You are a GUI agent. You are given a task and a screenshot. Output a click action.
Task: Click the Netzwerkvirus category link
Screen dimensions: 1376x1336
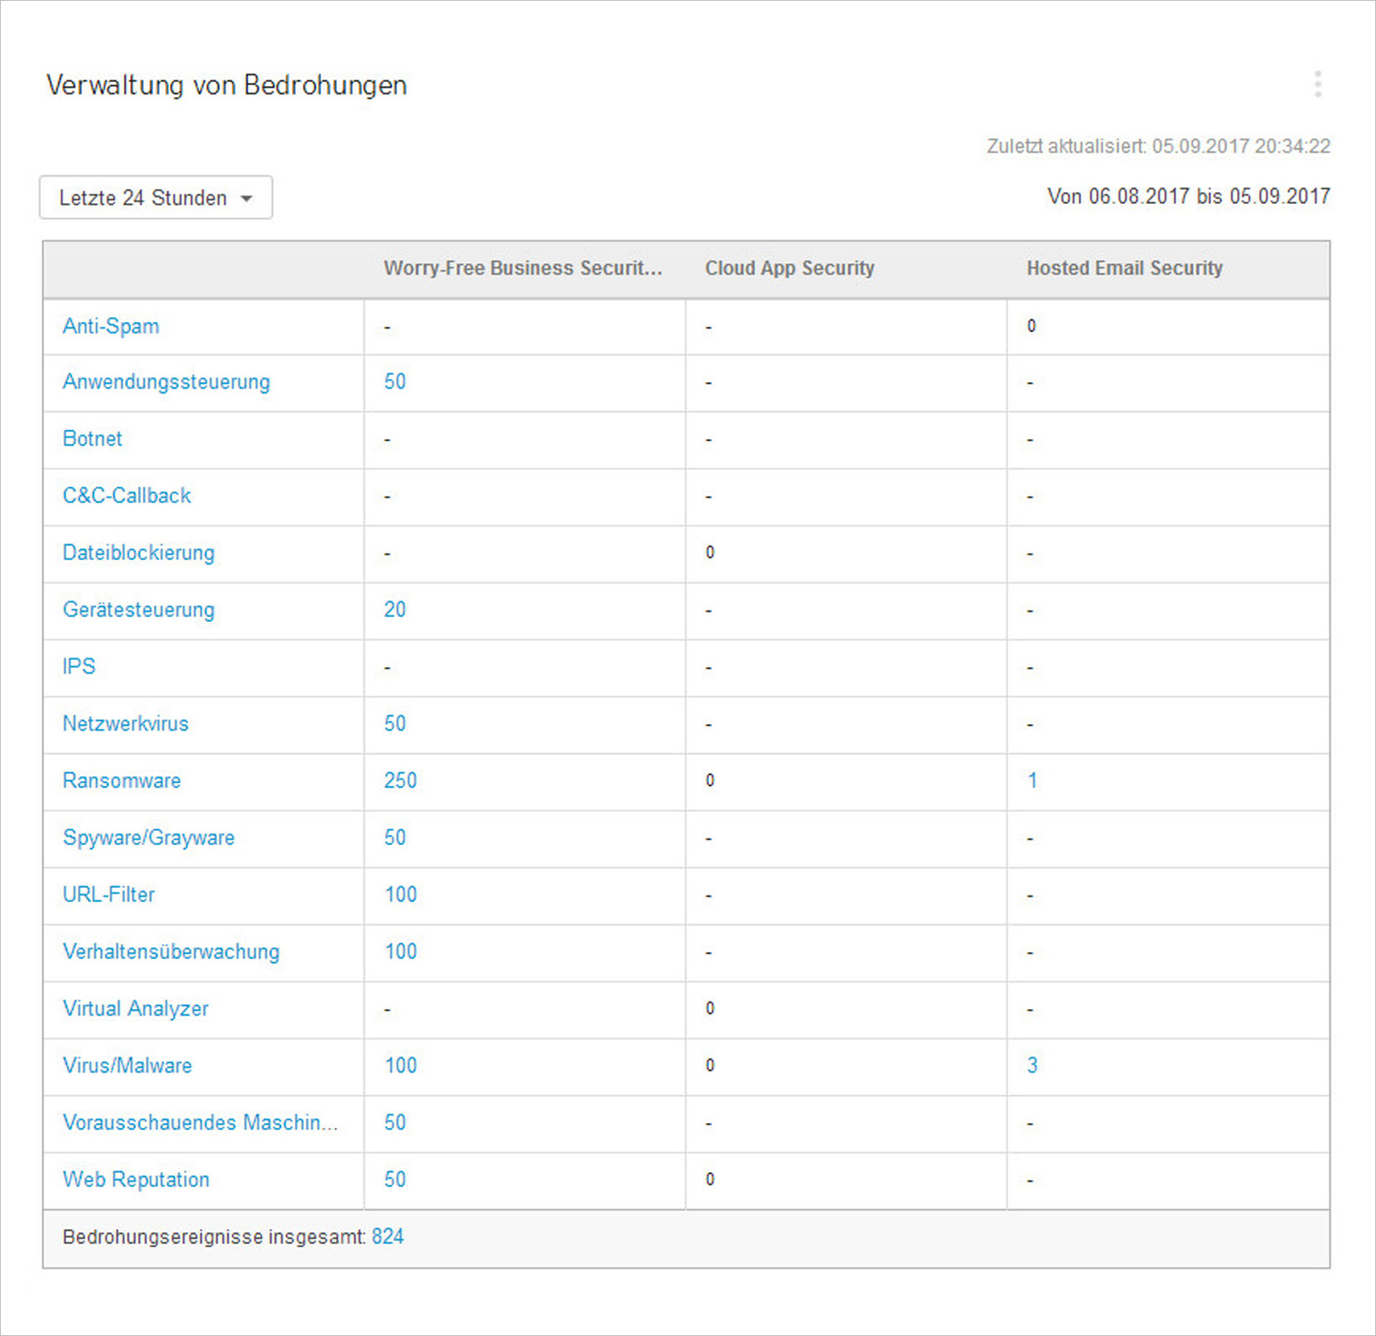125,723
